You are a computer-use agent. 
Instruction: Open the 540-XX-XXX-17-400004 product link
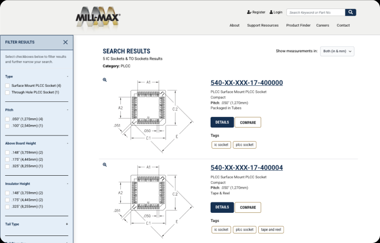pyautogui.click(x=247, y=168)
